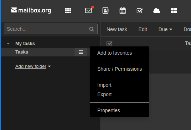191x130 pixels.
Task: Open the Calendar icon
Action: 123,11
